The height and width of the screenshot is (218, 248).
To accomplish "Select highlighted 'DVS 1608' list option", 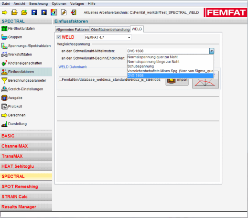I will click(x=170, y=76).
